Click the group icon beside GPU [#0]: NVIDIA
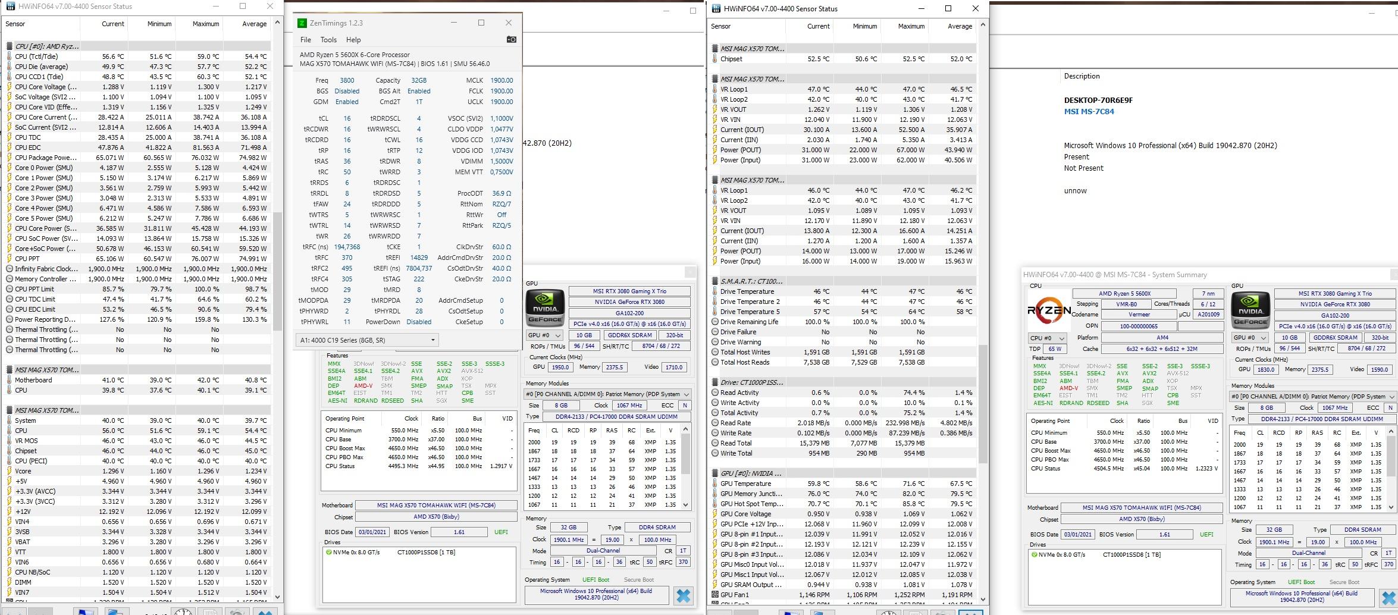 pos(715,473)
